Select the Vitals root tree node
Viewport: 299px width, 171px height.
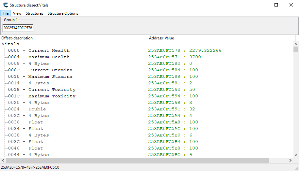tap(10, 44)
